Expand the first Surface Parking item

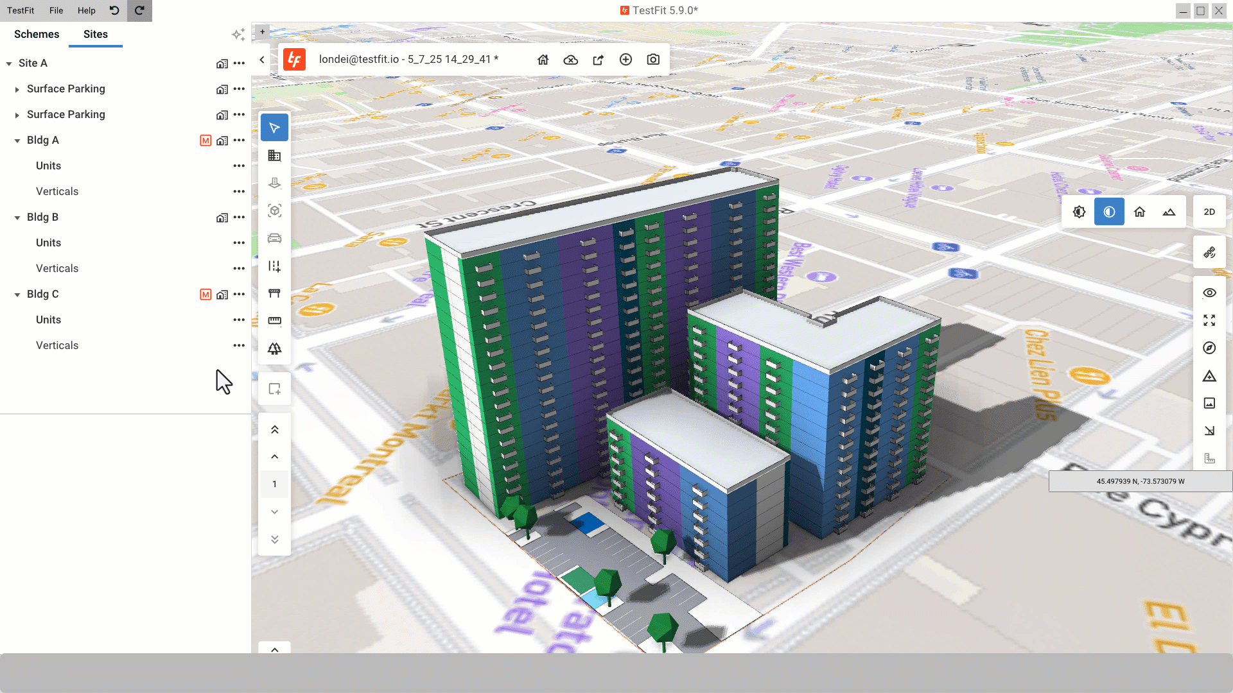click(x=17, y=89)
